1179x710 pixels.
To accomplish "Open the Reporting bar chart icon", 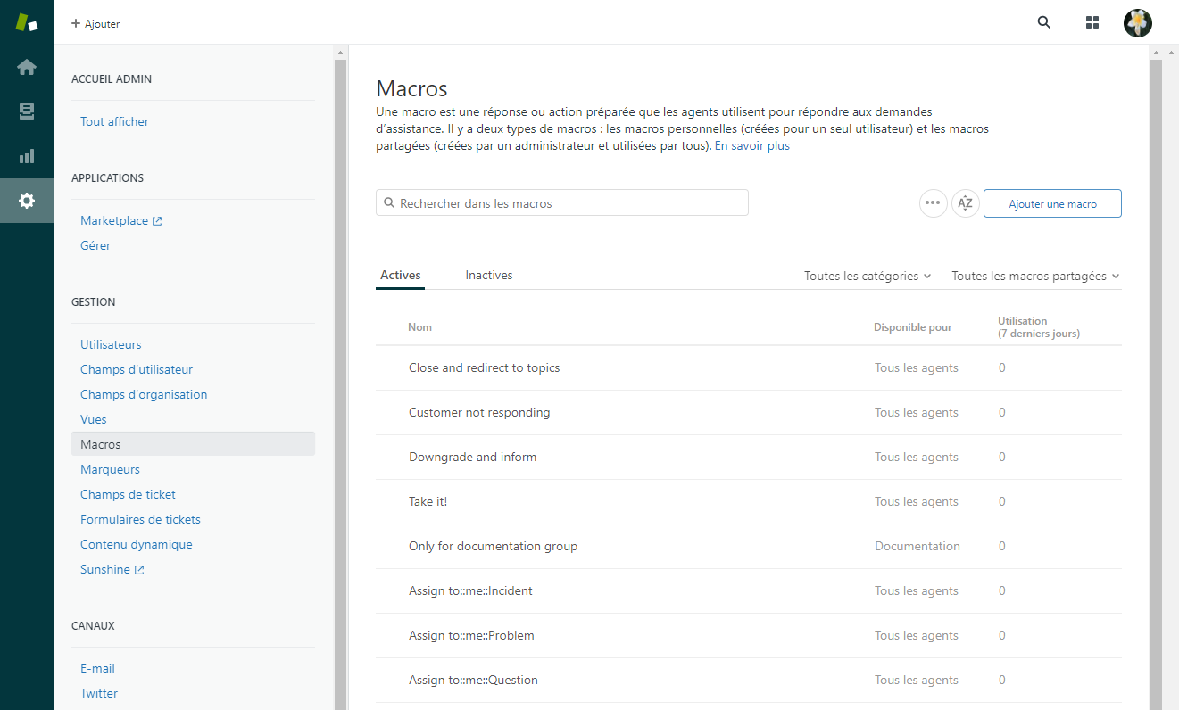I will click(27, 156).
